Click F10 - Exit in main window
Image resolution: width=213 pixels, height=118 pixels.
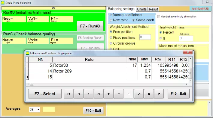click(x=93, y=111)
